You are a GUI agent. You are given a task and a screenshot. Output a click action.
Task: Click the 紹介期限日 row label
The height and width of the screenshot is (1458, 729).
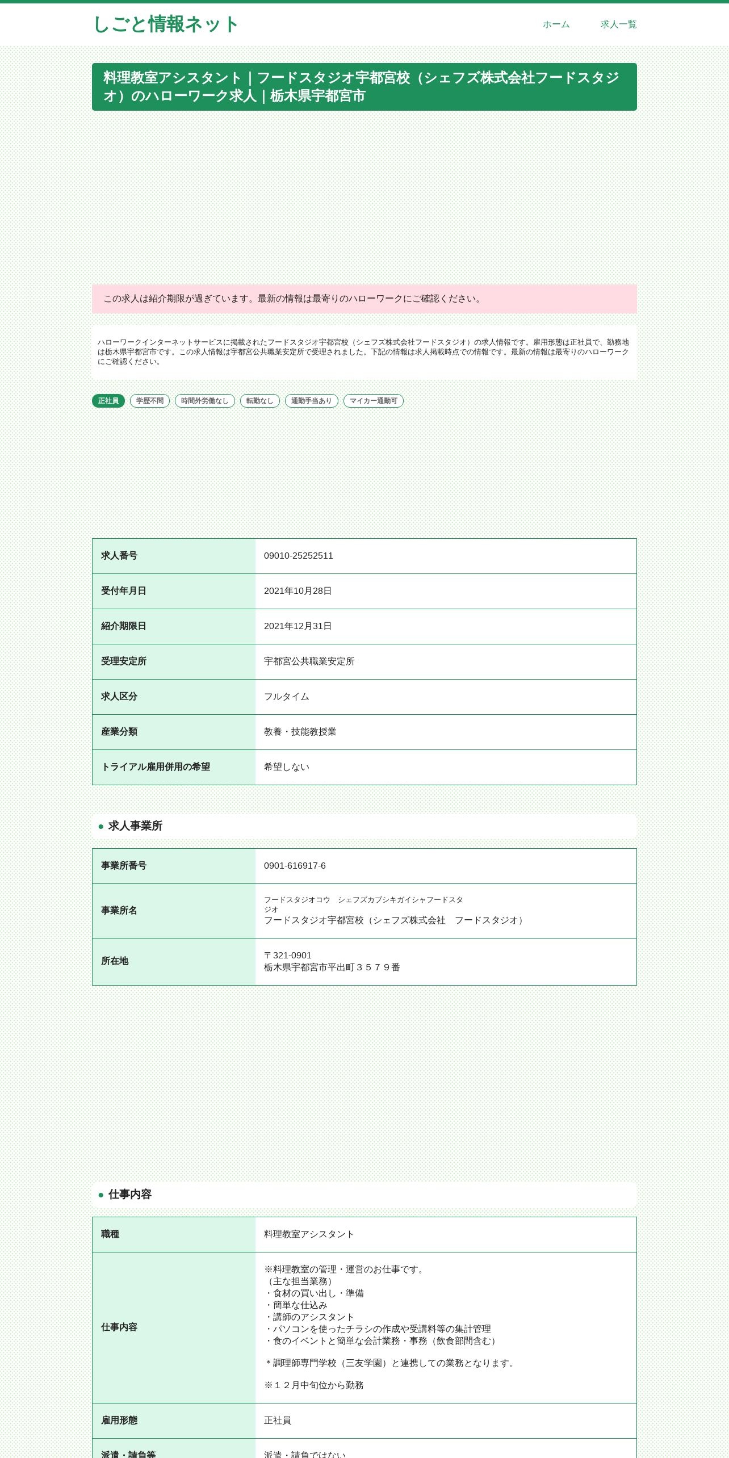[x=124, y=626]
